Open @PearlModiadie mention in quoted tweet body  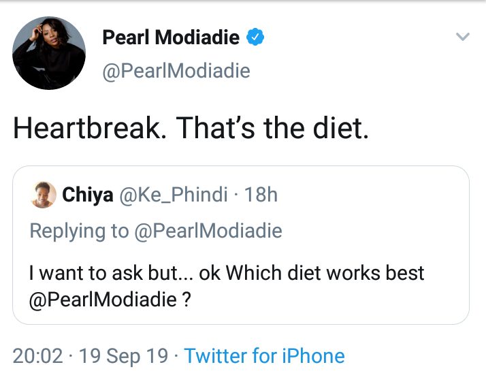click(x=103, y=300)
